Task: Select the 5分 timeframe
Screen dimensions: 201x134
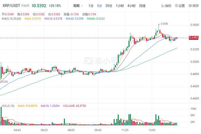Action: coord(99,6)
